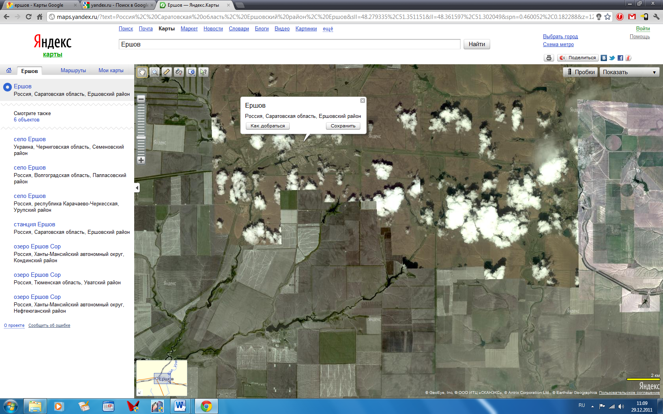663x414 pixels.
Task: Click Как добраться in the balloon
Action: tap(268, 126)
